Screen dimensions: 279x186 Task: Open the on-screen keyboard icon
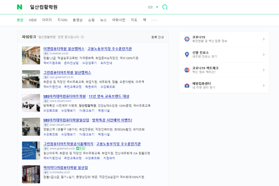coord(150,7)
